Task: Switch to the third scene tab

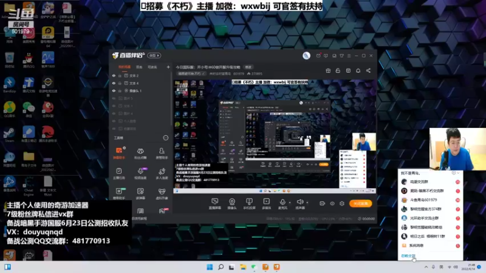Action: [x=152, y=67]
